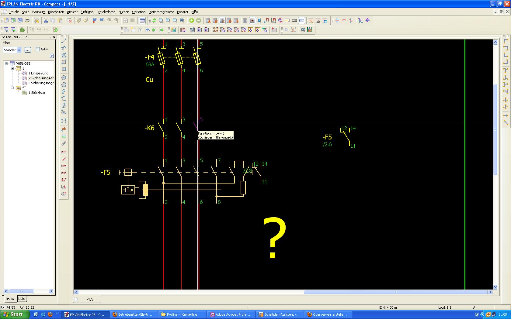Select the Polyline drawing tool
Image resolution: width=511 pixels, height=319 pixels.
(x=64, y=48)
